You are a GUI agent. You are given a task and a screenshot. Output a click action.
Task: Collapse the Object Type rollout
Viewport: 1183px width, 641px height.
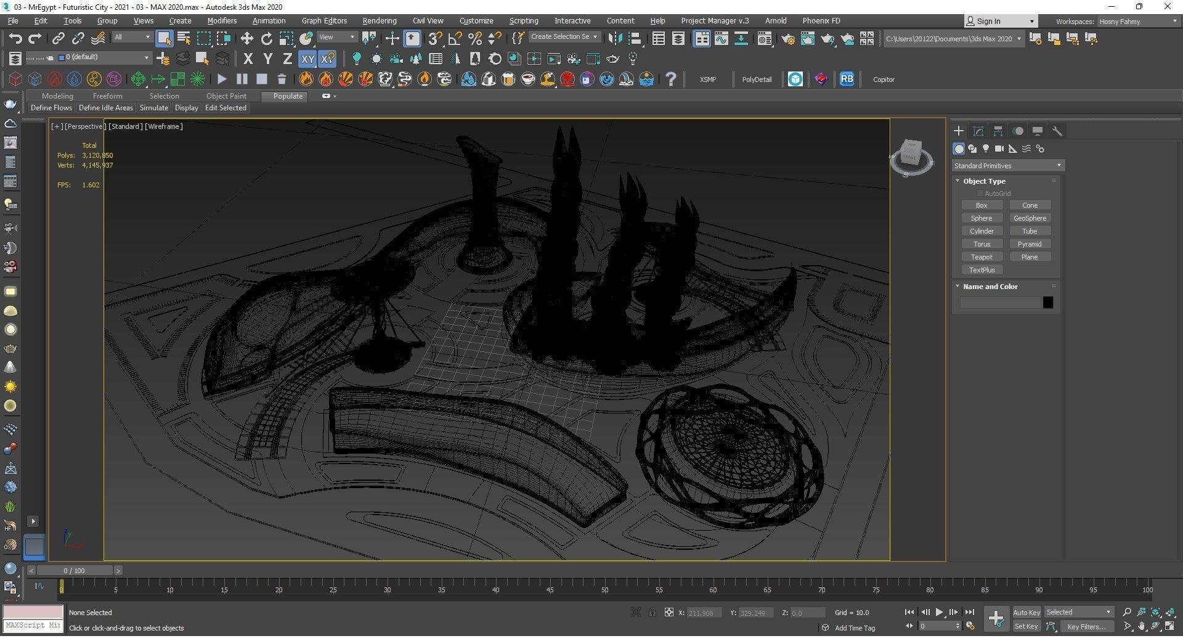coord(984,181)
